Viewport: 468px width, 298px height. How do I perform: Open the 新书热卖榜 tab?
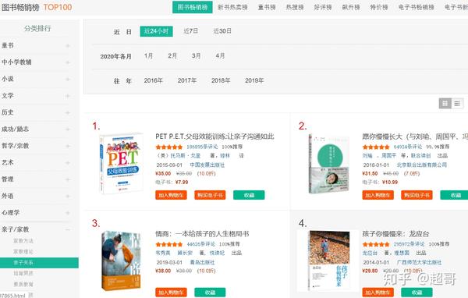[x=232, y=7]
